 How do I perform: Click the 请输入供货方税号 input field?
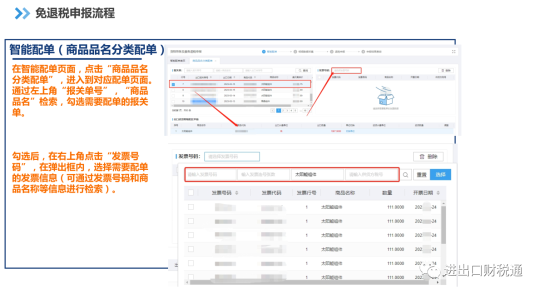(372, 174)
